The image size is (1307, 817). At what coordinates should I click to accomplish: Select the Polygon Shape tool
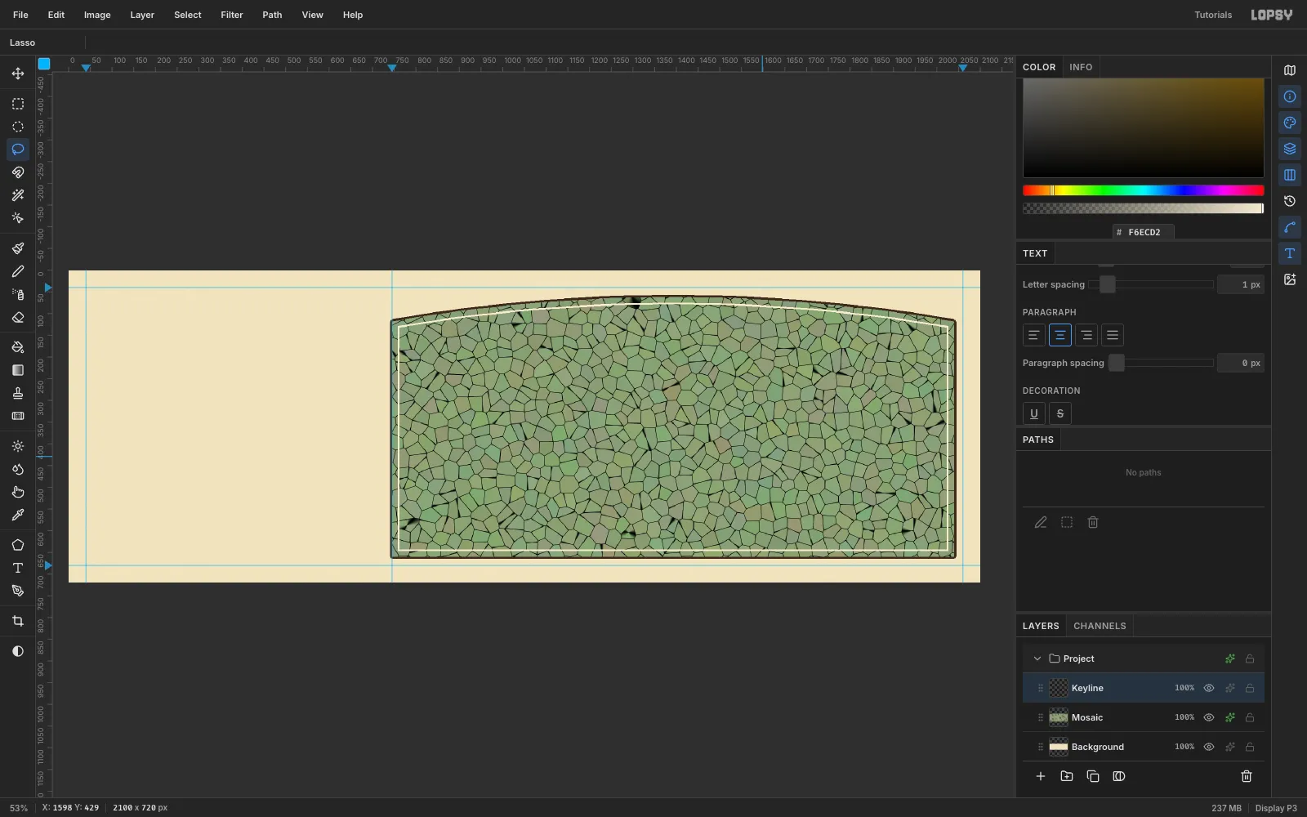pos(18,545)
